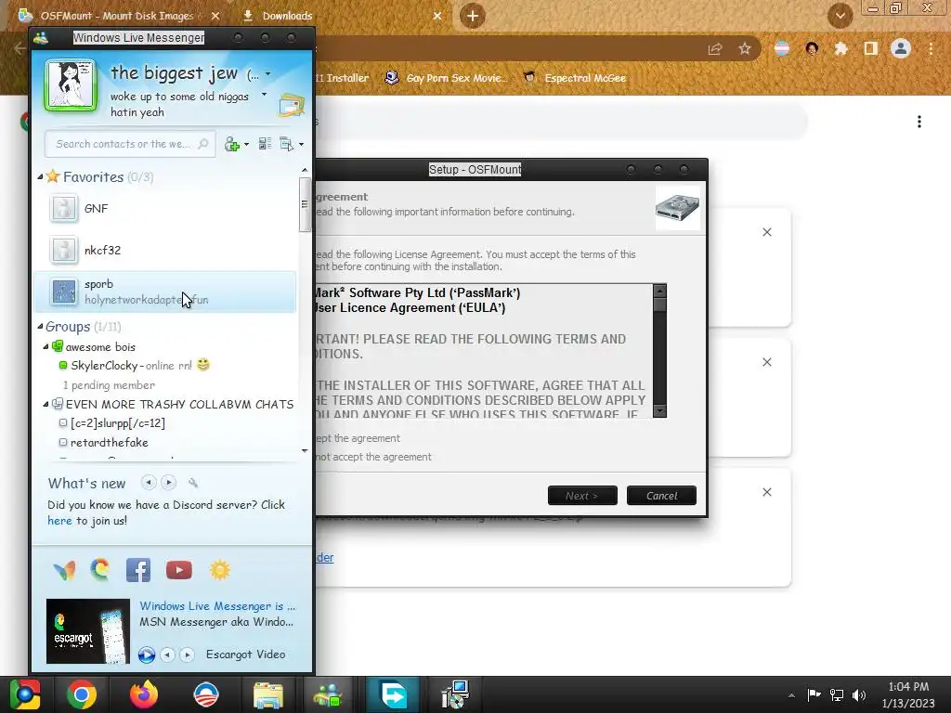Image resolution: width=951 pixels, height=713 pixels.
Task: Open the MSN butterfly icon at bottom
Action: pos(64,570)
